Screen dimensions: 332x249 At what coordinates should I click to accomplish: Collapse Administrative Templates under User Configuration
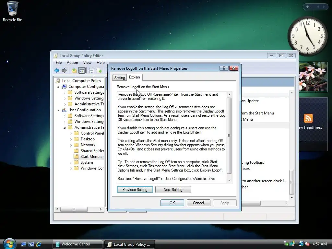65,128
